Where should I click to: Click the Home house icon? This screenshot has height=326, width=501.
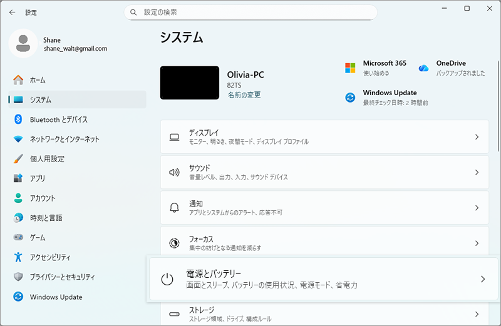click(x=18, y=80)
